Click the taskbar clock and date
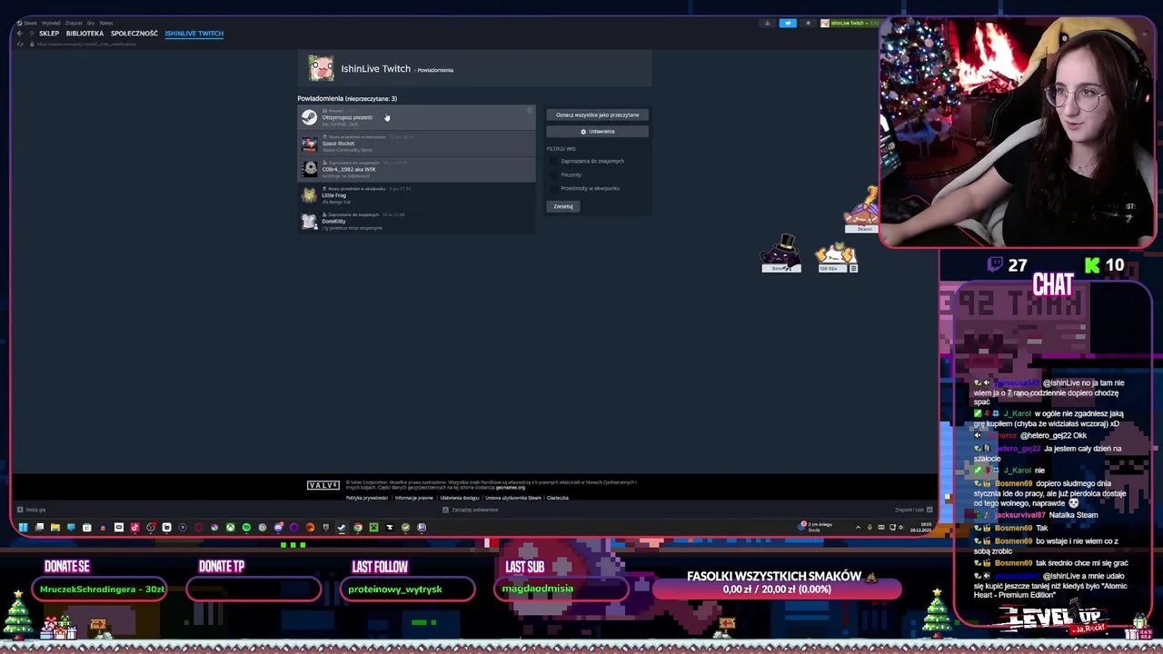This screenshot has width=1163, height=654. click(x=920, y=527)
